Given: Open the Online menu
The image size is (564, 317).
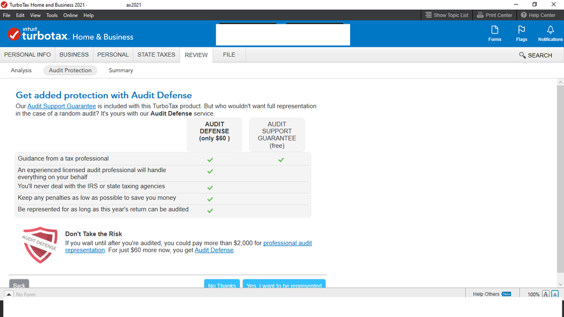Looking at the screenshot, I should point(71,15).
